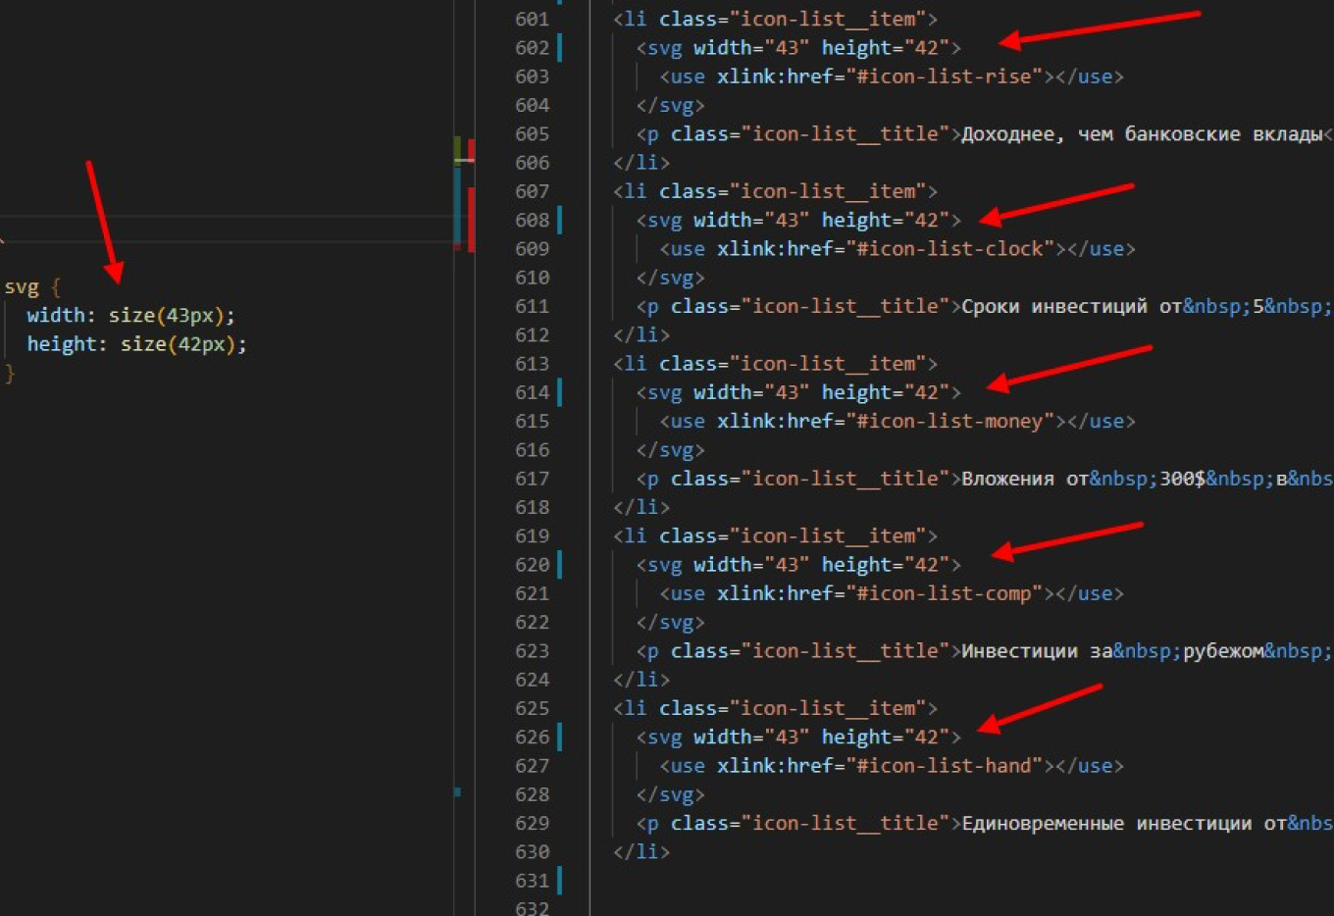Click the text "Сроки инвестиций" on line 611
The width and height of the screenshot is (1334, 916).
coord(1054,306)
